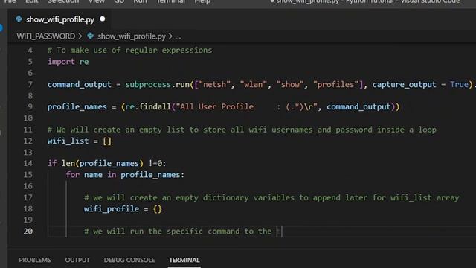Click the Python icon in breadcrumb
The image size is (476, 268).
pyautogui.click(x=91, y=36)
